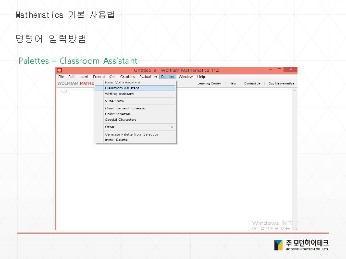Choose Install Palette option
Screen dimensions: 346x259
(135, 140)
